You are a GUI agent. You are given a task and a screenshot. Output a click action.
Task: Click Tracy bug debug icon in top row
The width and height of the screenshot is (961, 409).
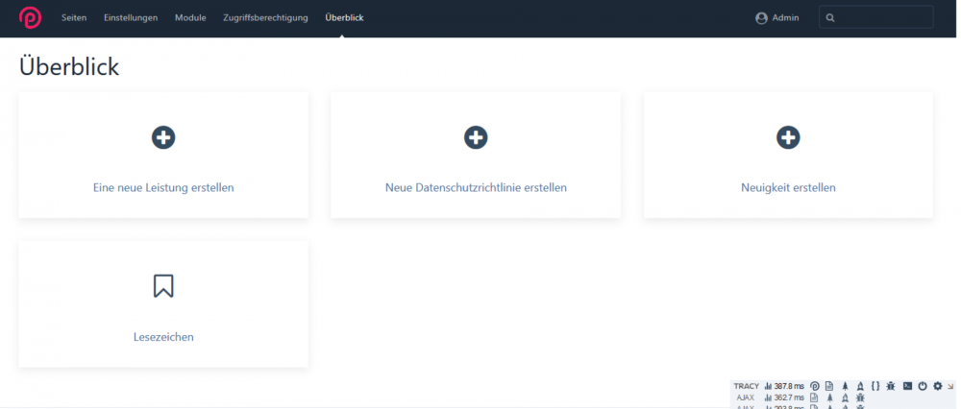click(891, 386)
